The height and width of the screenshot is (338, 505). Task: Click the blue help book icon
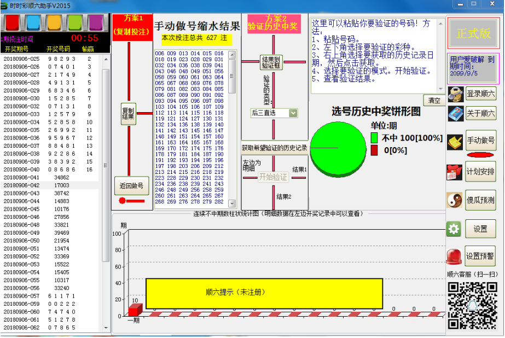pyautogui.click(x=455, y=114)
